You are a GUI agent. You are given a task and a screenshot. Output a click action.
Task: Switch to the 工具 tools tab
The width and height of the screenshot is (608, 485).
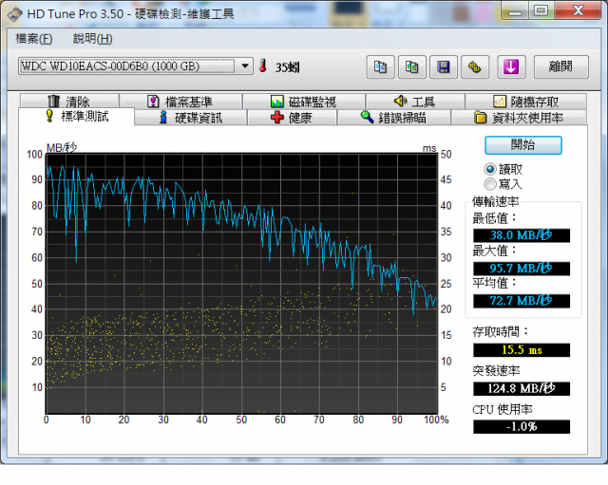click(x=415, y=102)
